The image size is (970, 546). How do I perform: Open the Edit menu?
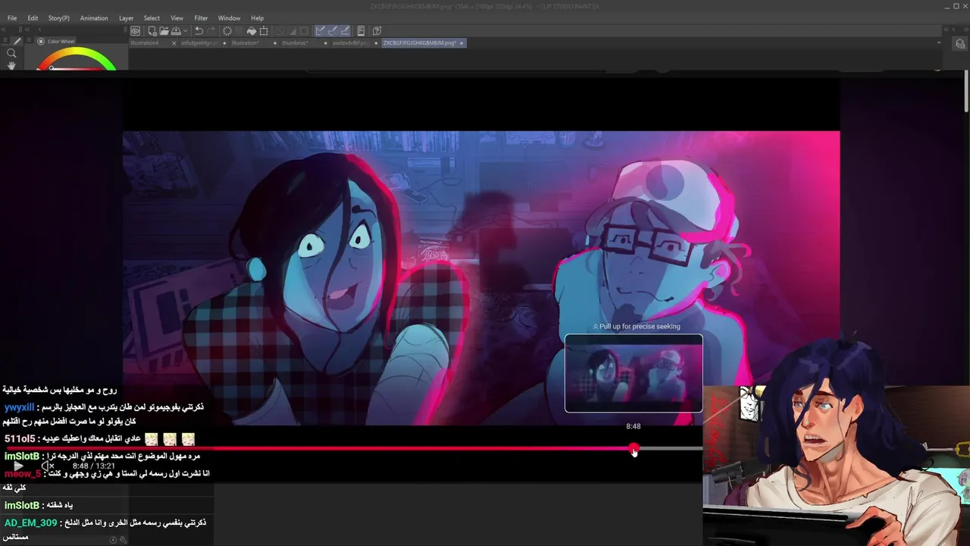(33, 18)
